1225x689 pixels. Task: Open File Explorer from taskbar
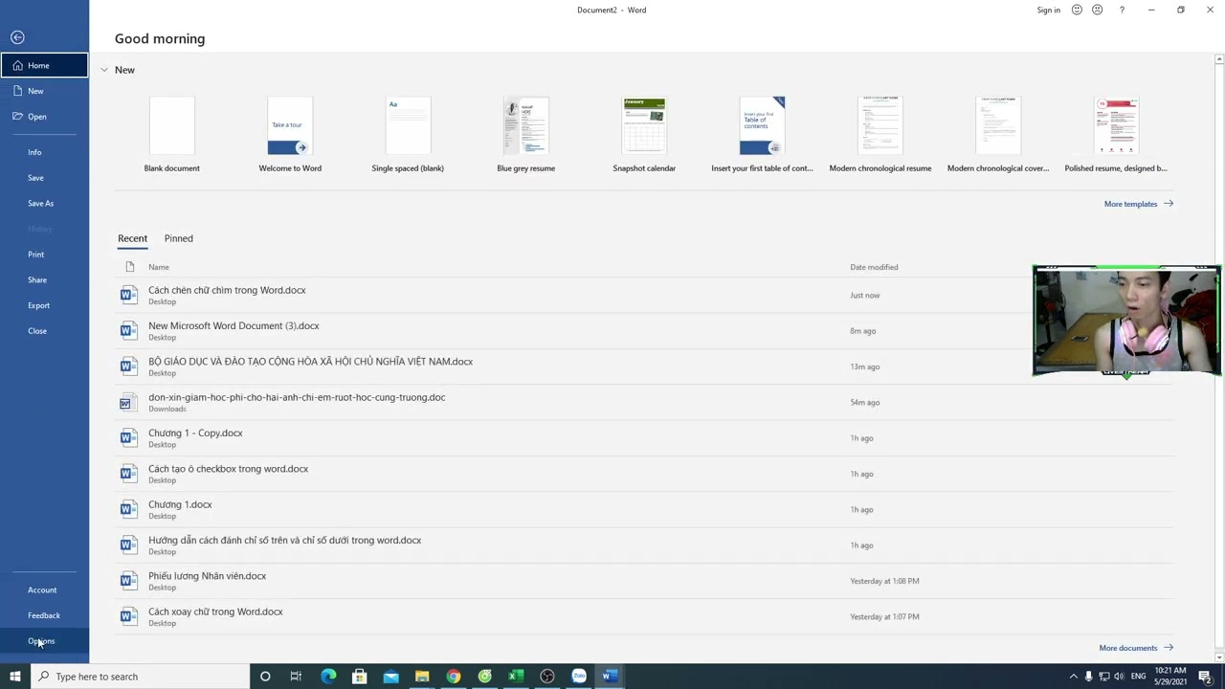(422, 677)
